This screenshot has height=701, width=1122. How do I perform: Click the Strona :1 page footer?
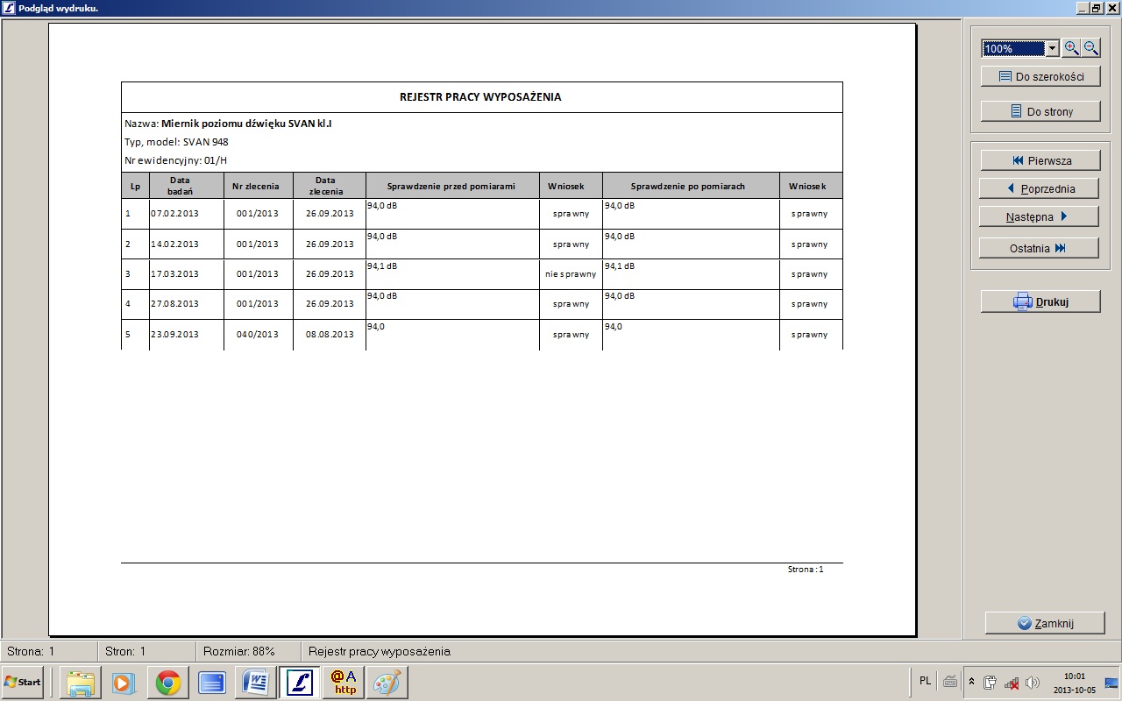pos(806,570)
